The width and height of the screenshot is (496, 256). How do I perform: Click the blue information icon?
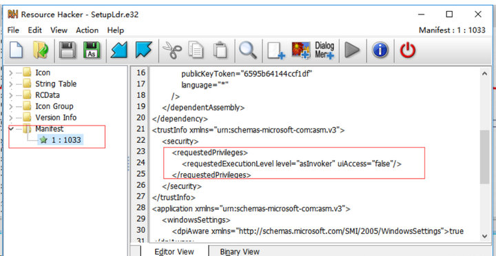(380, 50)
